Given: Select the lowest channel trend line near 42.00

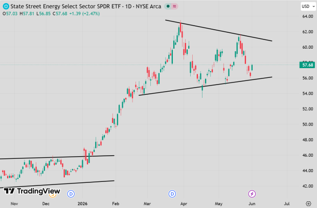Looking at the screenshot, I should [x=57, y=184].
